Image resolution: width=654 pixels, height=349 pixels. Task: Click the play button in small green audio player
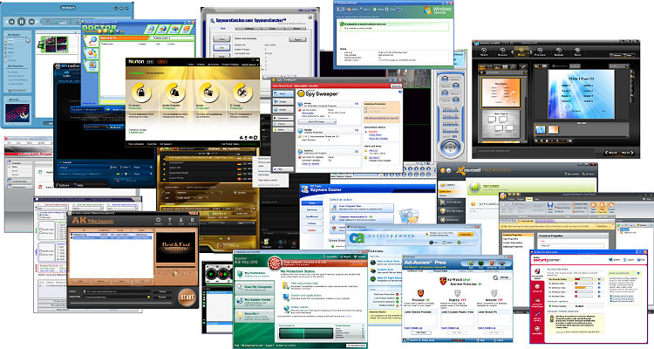(x=212, y=275)
